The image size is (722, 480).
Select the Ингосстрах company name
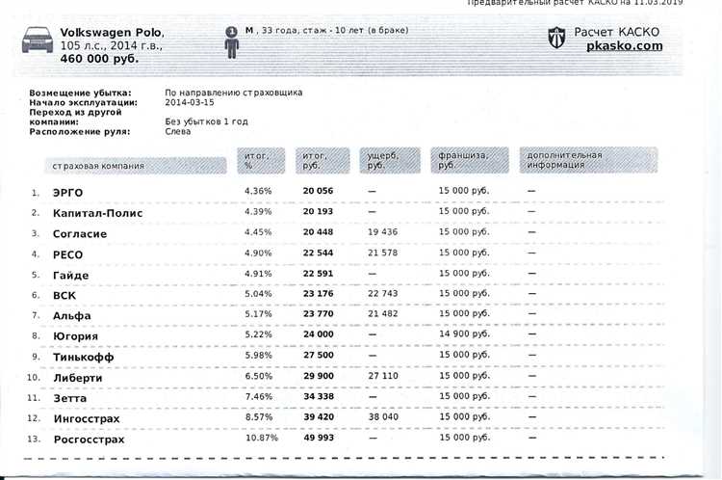click(x=87, y=419)
